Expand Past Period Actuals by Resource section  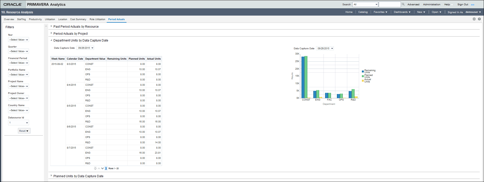click(51, 26)
